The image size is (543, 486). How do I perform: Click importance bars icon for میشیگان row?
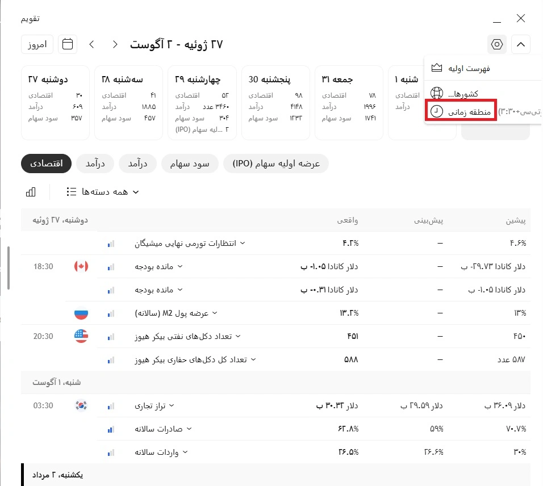[x=111, y=244]
